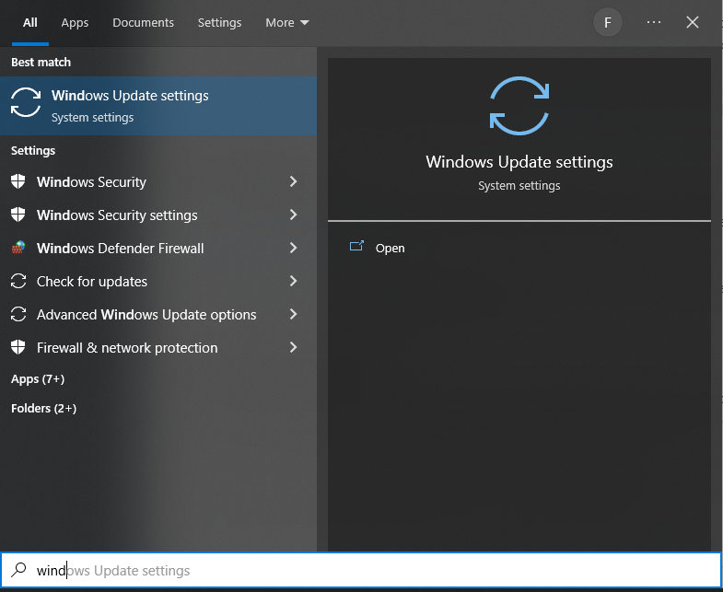Screen dimensions: 723x592
Task: Close the search panel with X
Action: (692, 22)
